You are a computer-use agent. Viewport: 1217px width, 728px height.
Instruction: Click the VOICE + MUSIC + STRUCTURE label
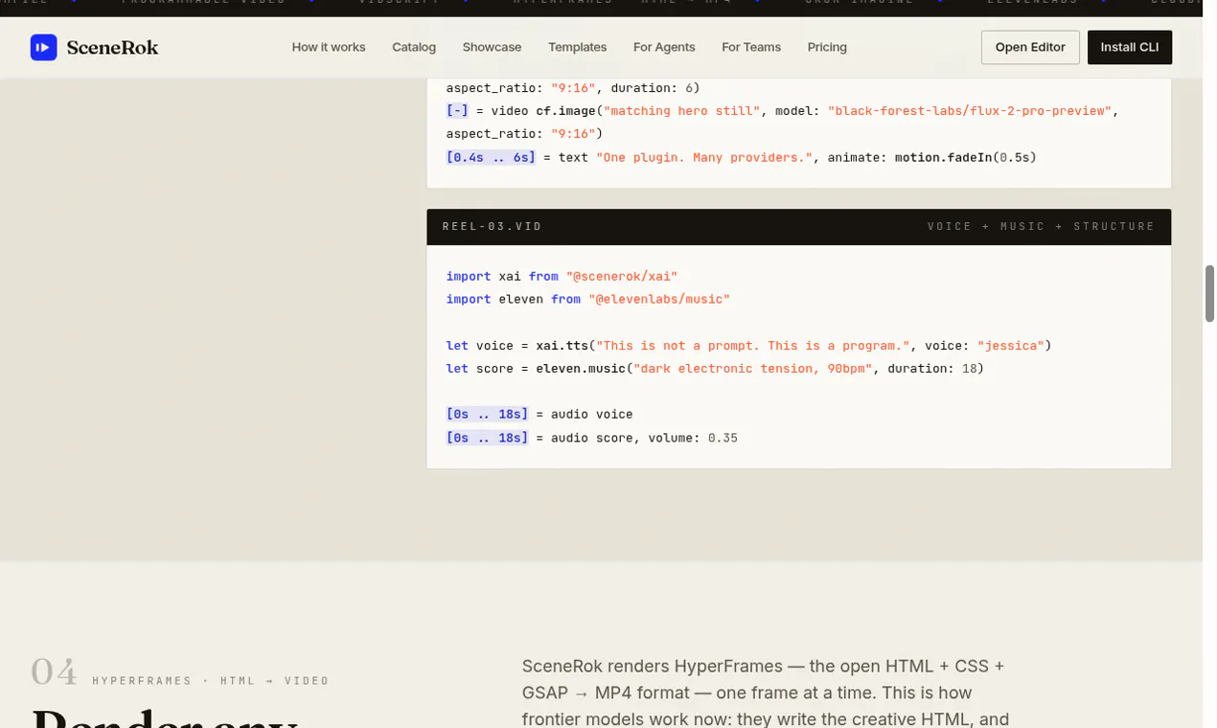[x=1042, y=227]
